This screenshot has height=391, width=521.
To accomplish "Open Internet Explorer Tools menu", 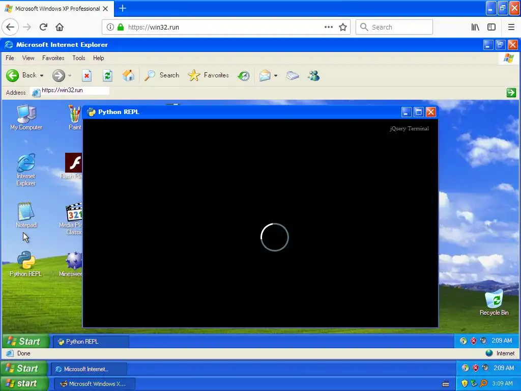I will click(79, 58).
